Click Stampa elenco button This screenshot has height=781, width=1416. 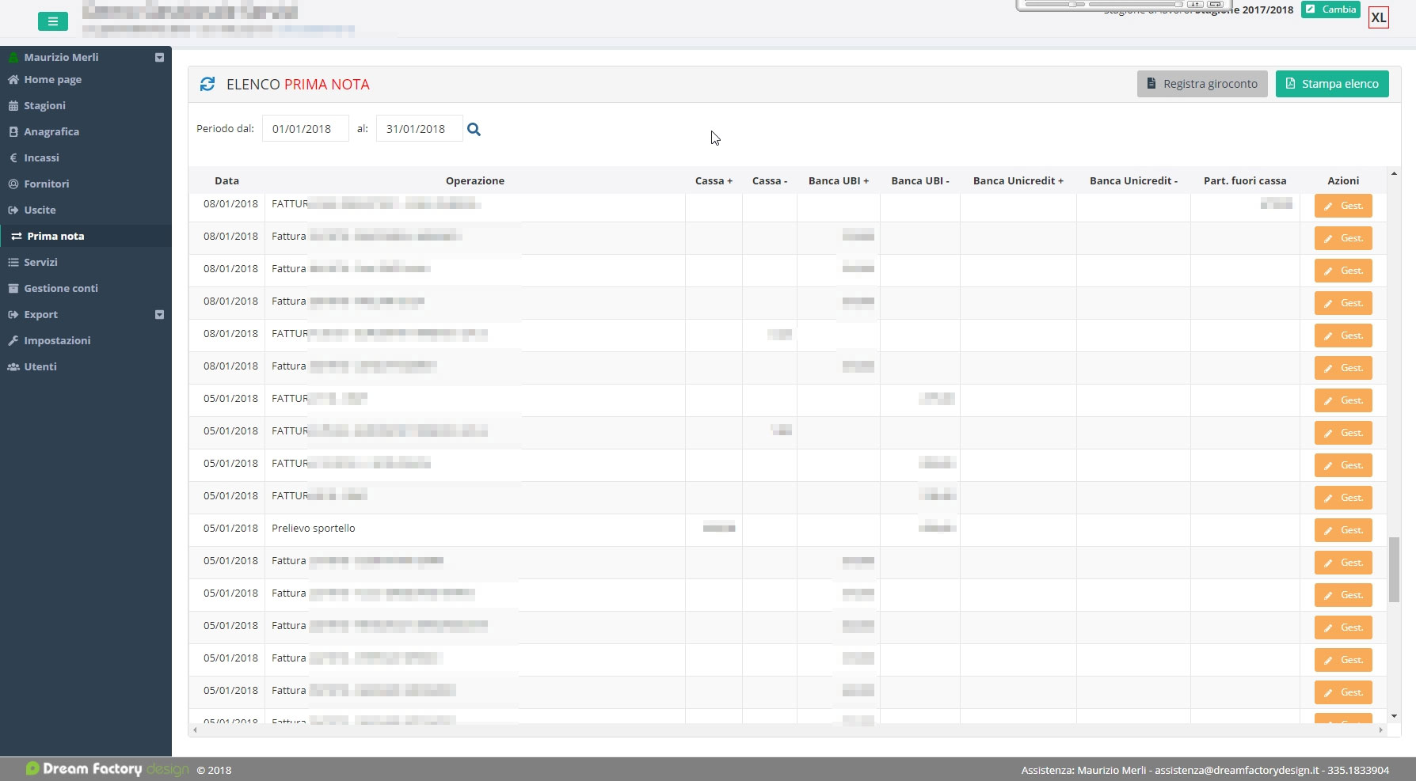click(1332, 84)
